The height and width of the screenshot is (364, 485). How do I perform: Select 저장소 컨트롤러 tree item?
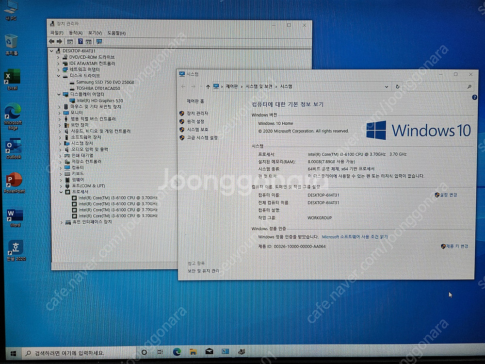(x=87, y=162)
